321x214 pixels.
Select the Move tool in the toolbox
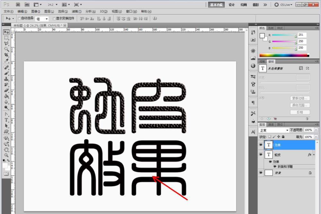(6, 32)
